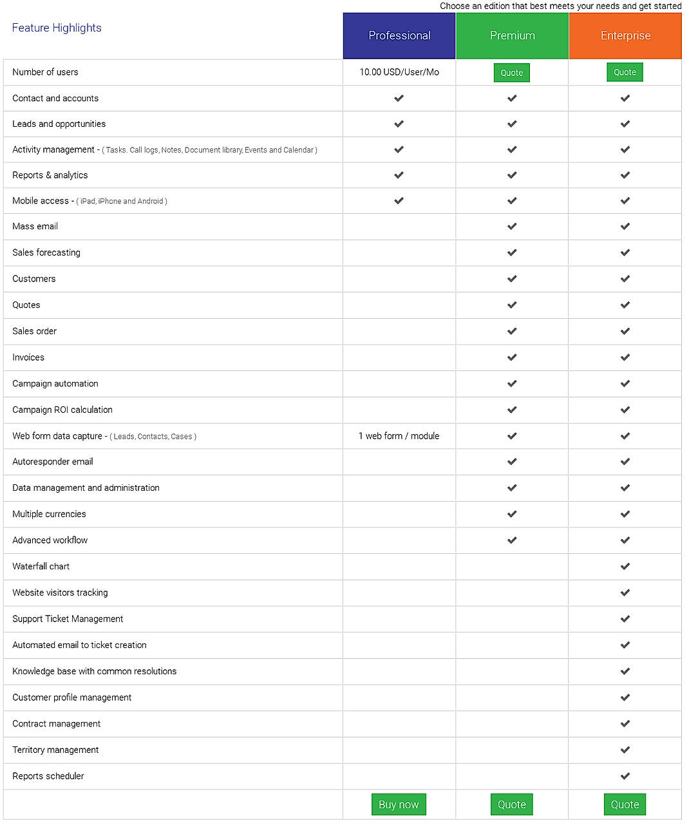Click the Professional column header
Screen dimensions: 689x825
click(x=399, y=35)
